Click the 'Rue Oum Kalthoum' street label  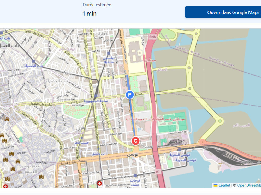click(x=118, y=185)
